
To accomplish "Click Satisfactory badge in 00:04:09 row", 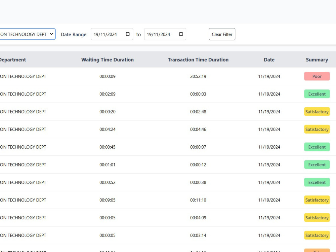I will click(317, 218).
